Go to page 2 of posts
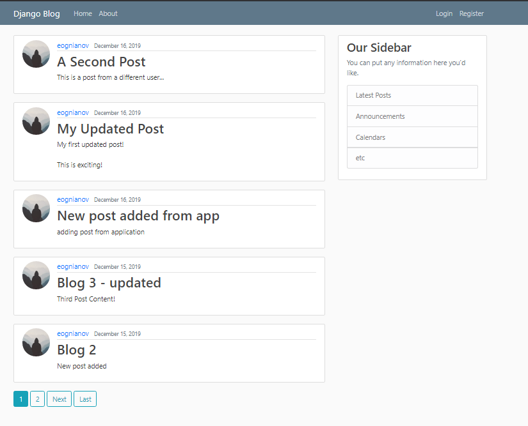The image size is (528, 426). 37,399
